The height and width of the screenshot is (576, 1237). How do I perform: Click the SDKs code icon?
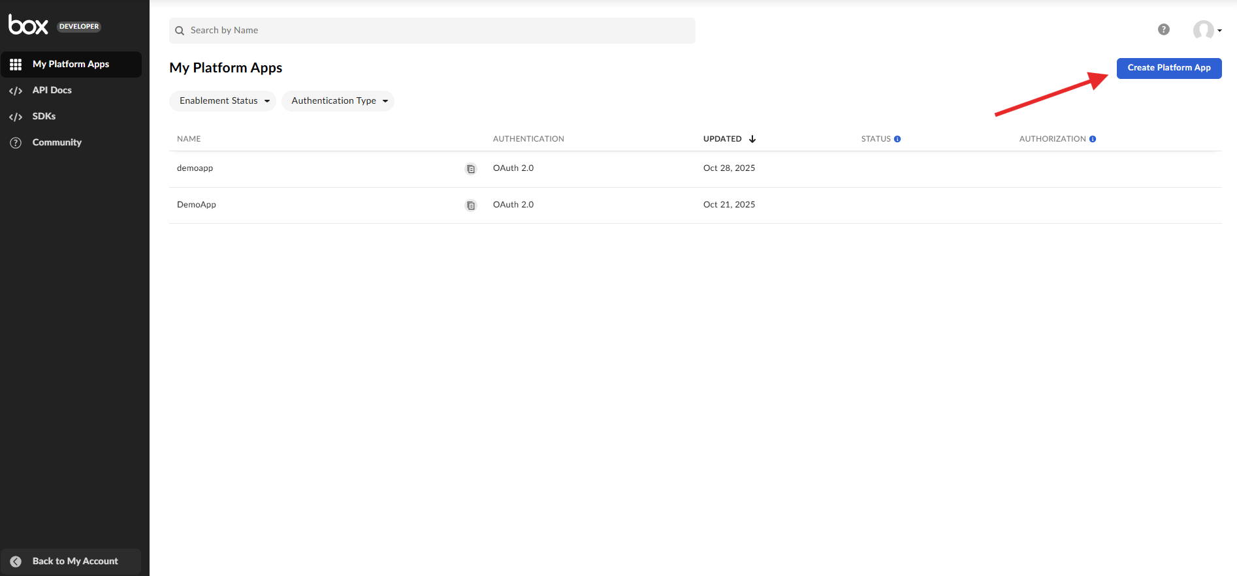point(16,117)
